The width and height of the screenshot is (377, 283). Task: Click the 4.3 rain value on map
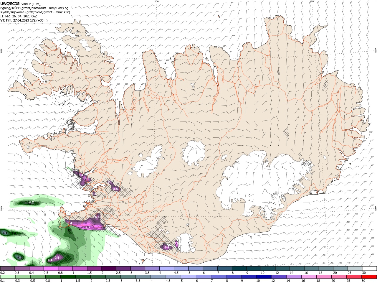point(20,258)
